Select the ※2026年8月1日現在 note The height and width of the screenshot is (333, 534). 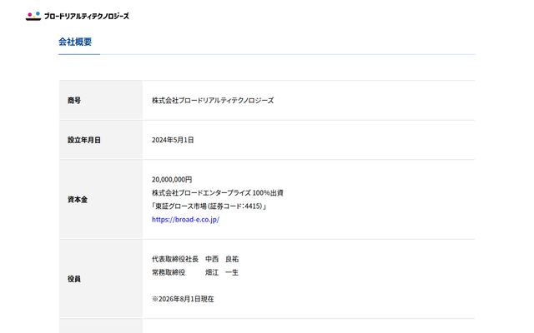tap(183, 299)
